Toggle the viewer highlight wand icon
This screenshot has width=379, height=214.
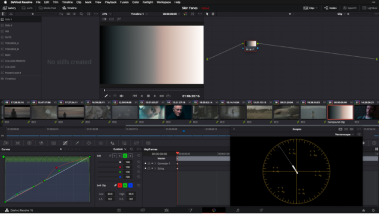click(x=119, y=19)
